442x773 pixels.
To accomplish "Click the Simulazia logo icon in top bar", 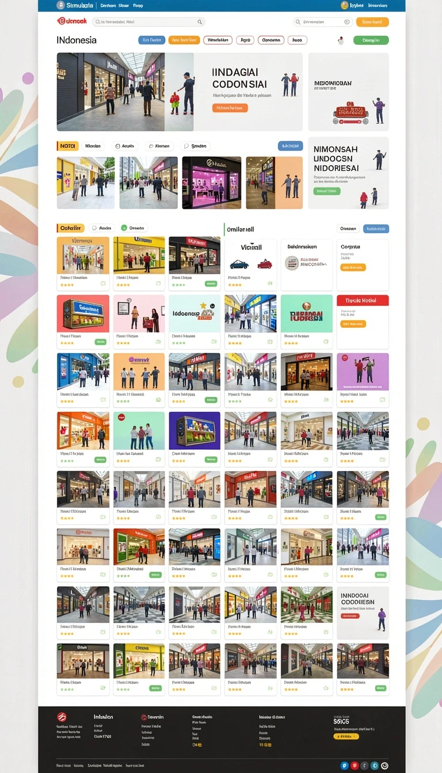I will [x=61, y=5].
